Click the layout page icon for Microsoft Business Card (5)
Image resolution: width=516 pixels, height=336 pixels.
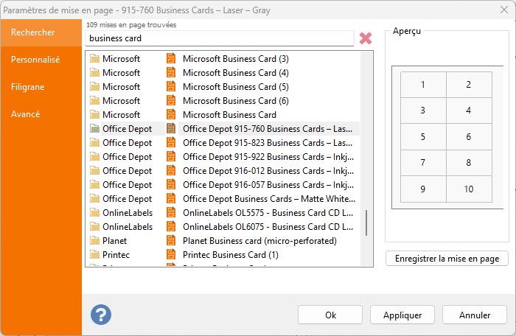[171, 86]
